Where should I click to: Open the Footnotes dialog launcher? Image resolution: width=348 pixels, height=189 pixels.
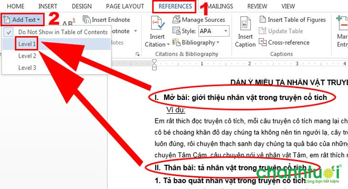(x=137, y=54)
